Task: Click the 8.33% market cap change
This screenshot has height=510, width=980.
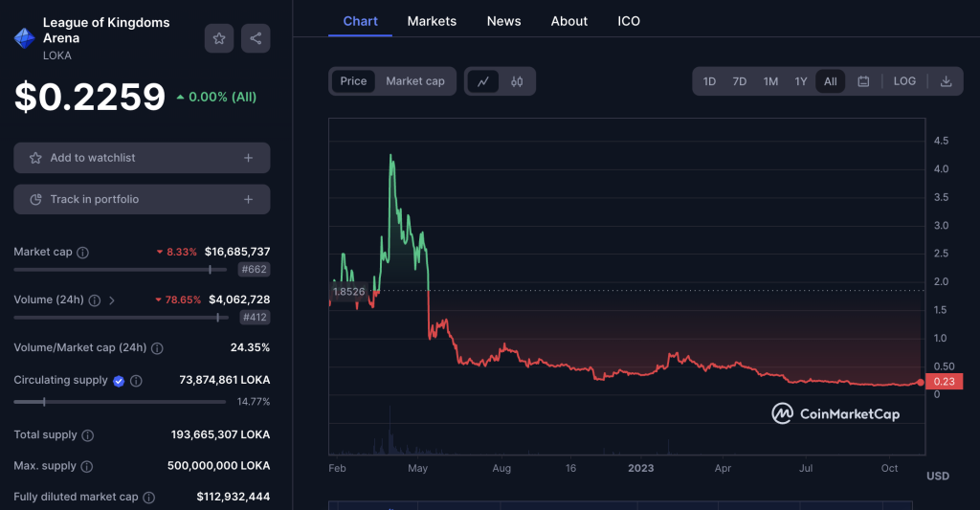Action: click(177, 252)
